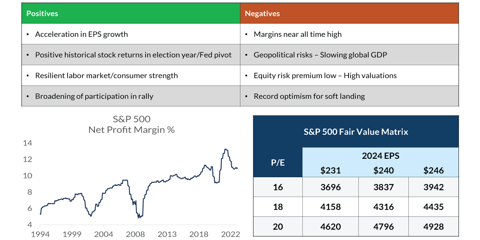Click the green Positives header
Viewport: 480px width, 240px height.
[x=130, y=14]
